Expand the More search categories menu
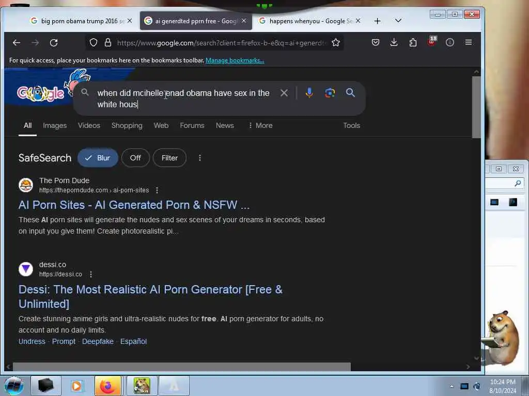 pos(260,126)
